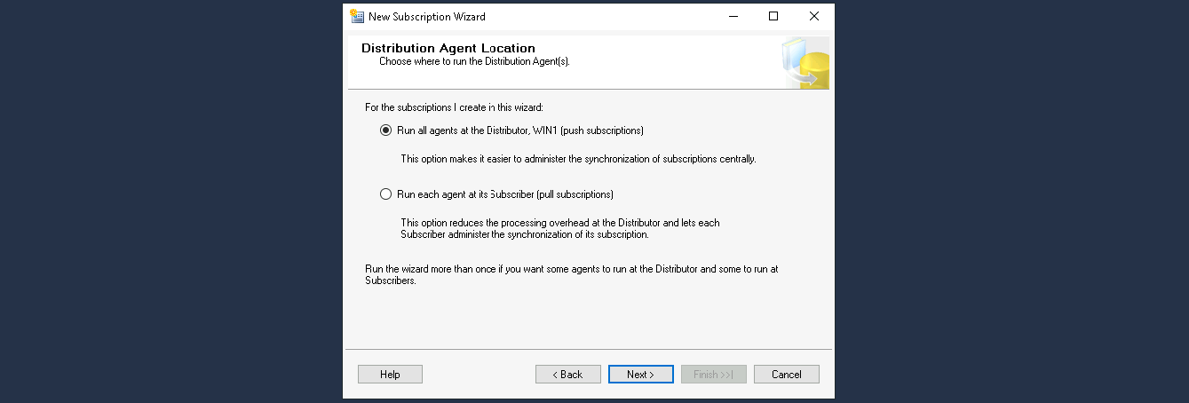Click the 'New Subscription Wizard' title text
This screenshot has height=403, width=1189.
[426, 16]
